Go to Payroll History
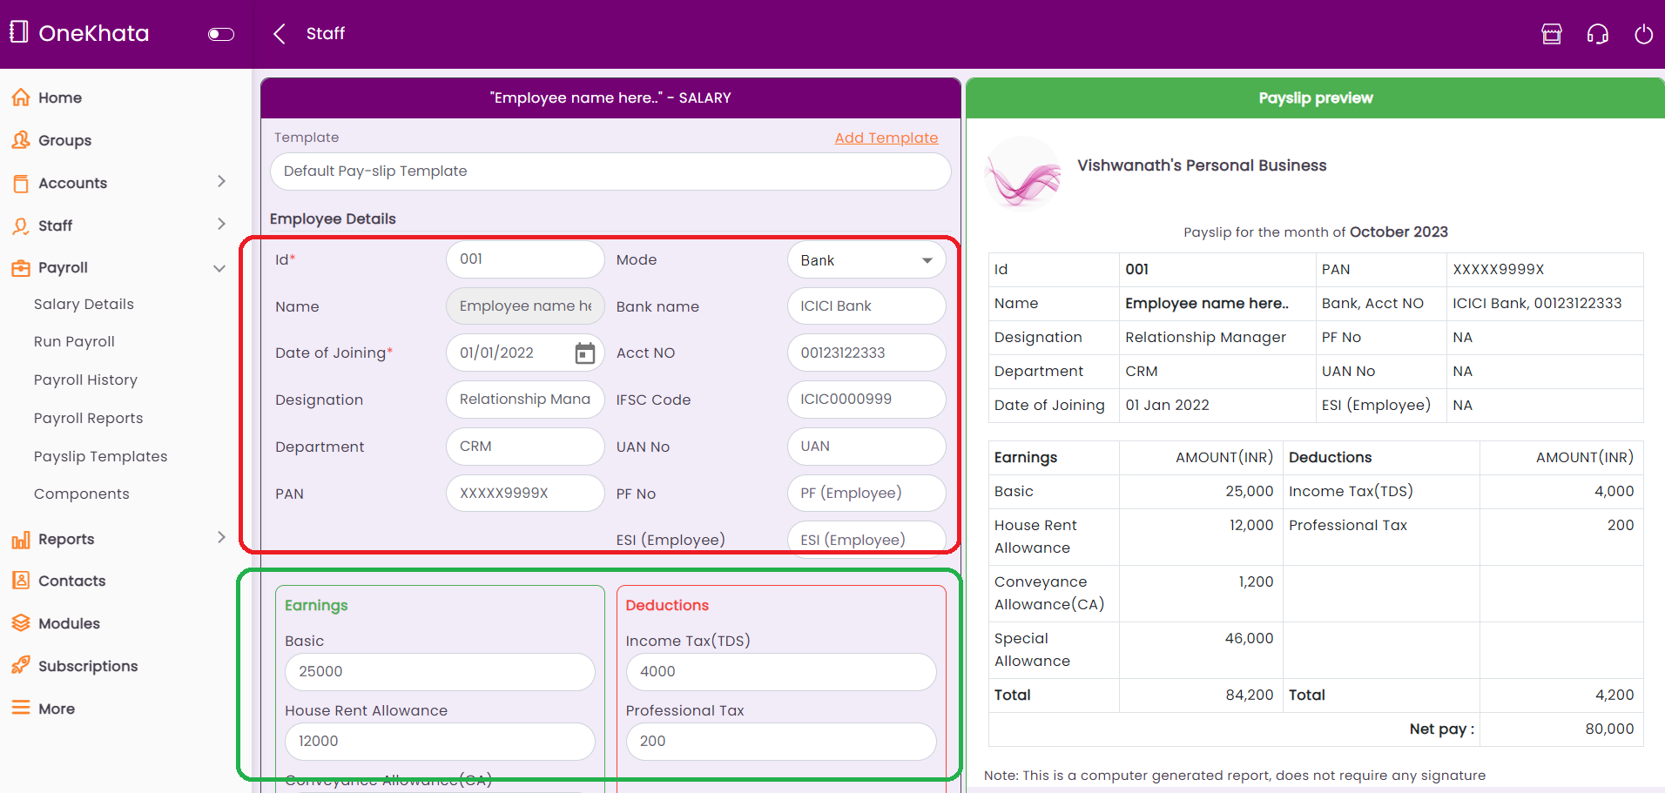 point(85,380)
